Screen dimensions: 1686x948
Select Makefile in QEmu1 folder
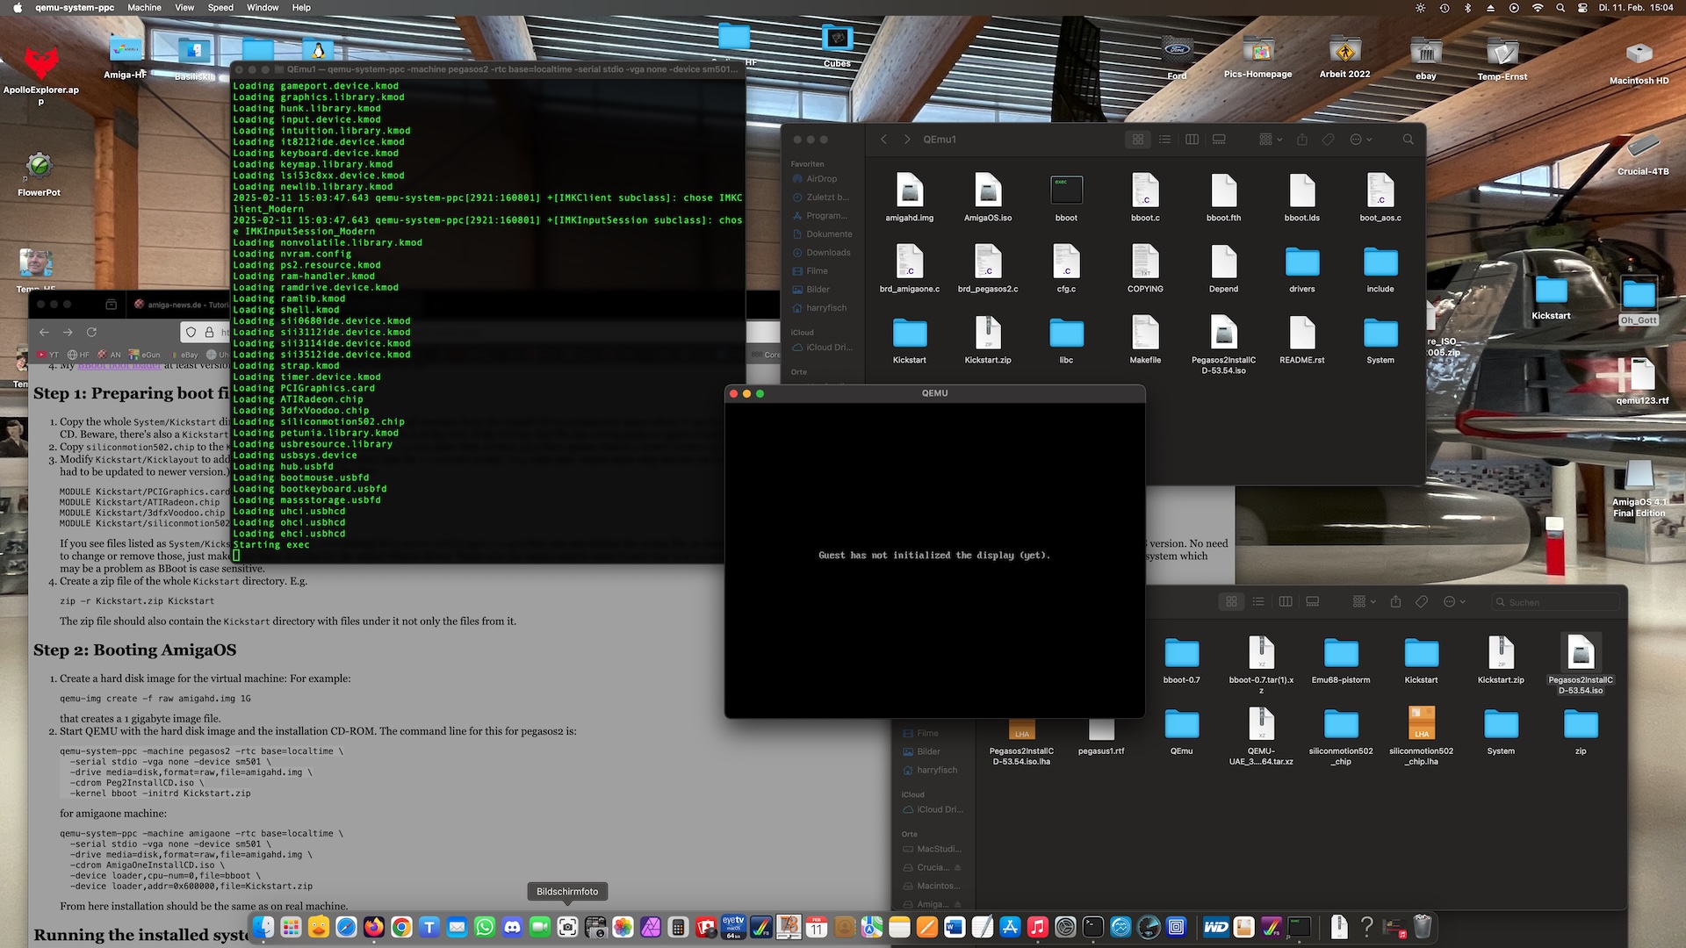click(x=1145, y=340)
